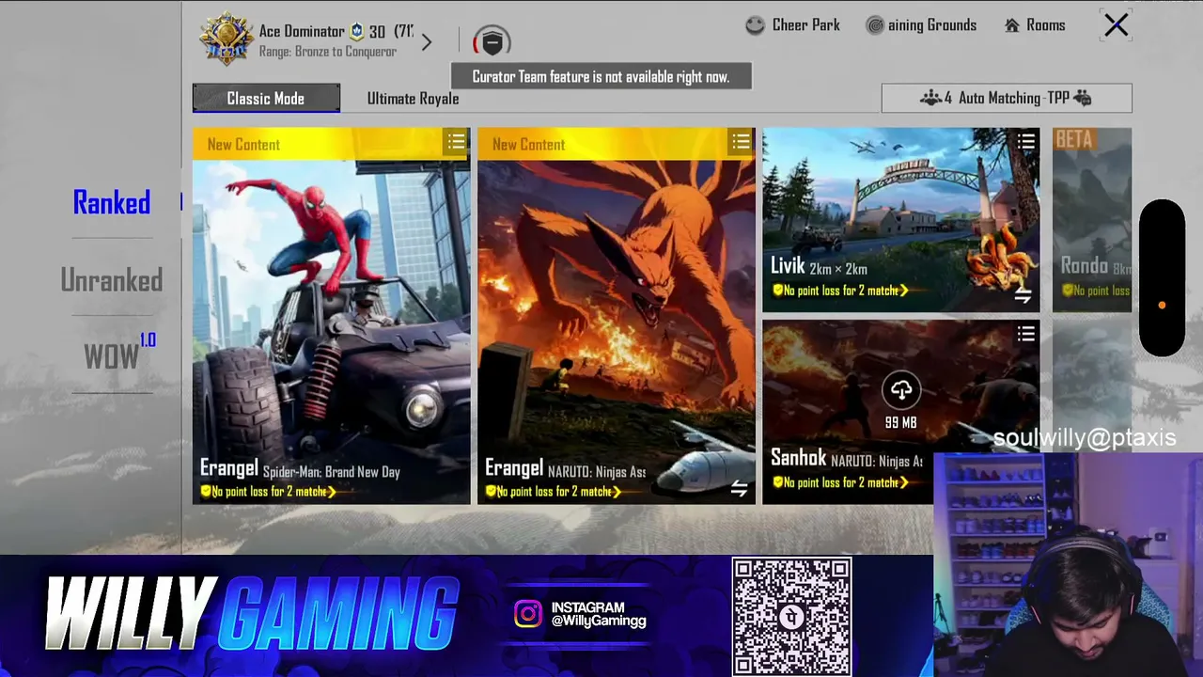Click the blue tier emblem beside Ace Dominator
This screenshot has height=677, width=1203.
pos(357,31)
